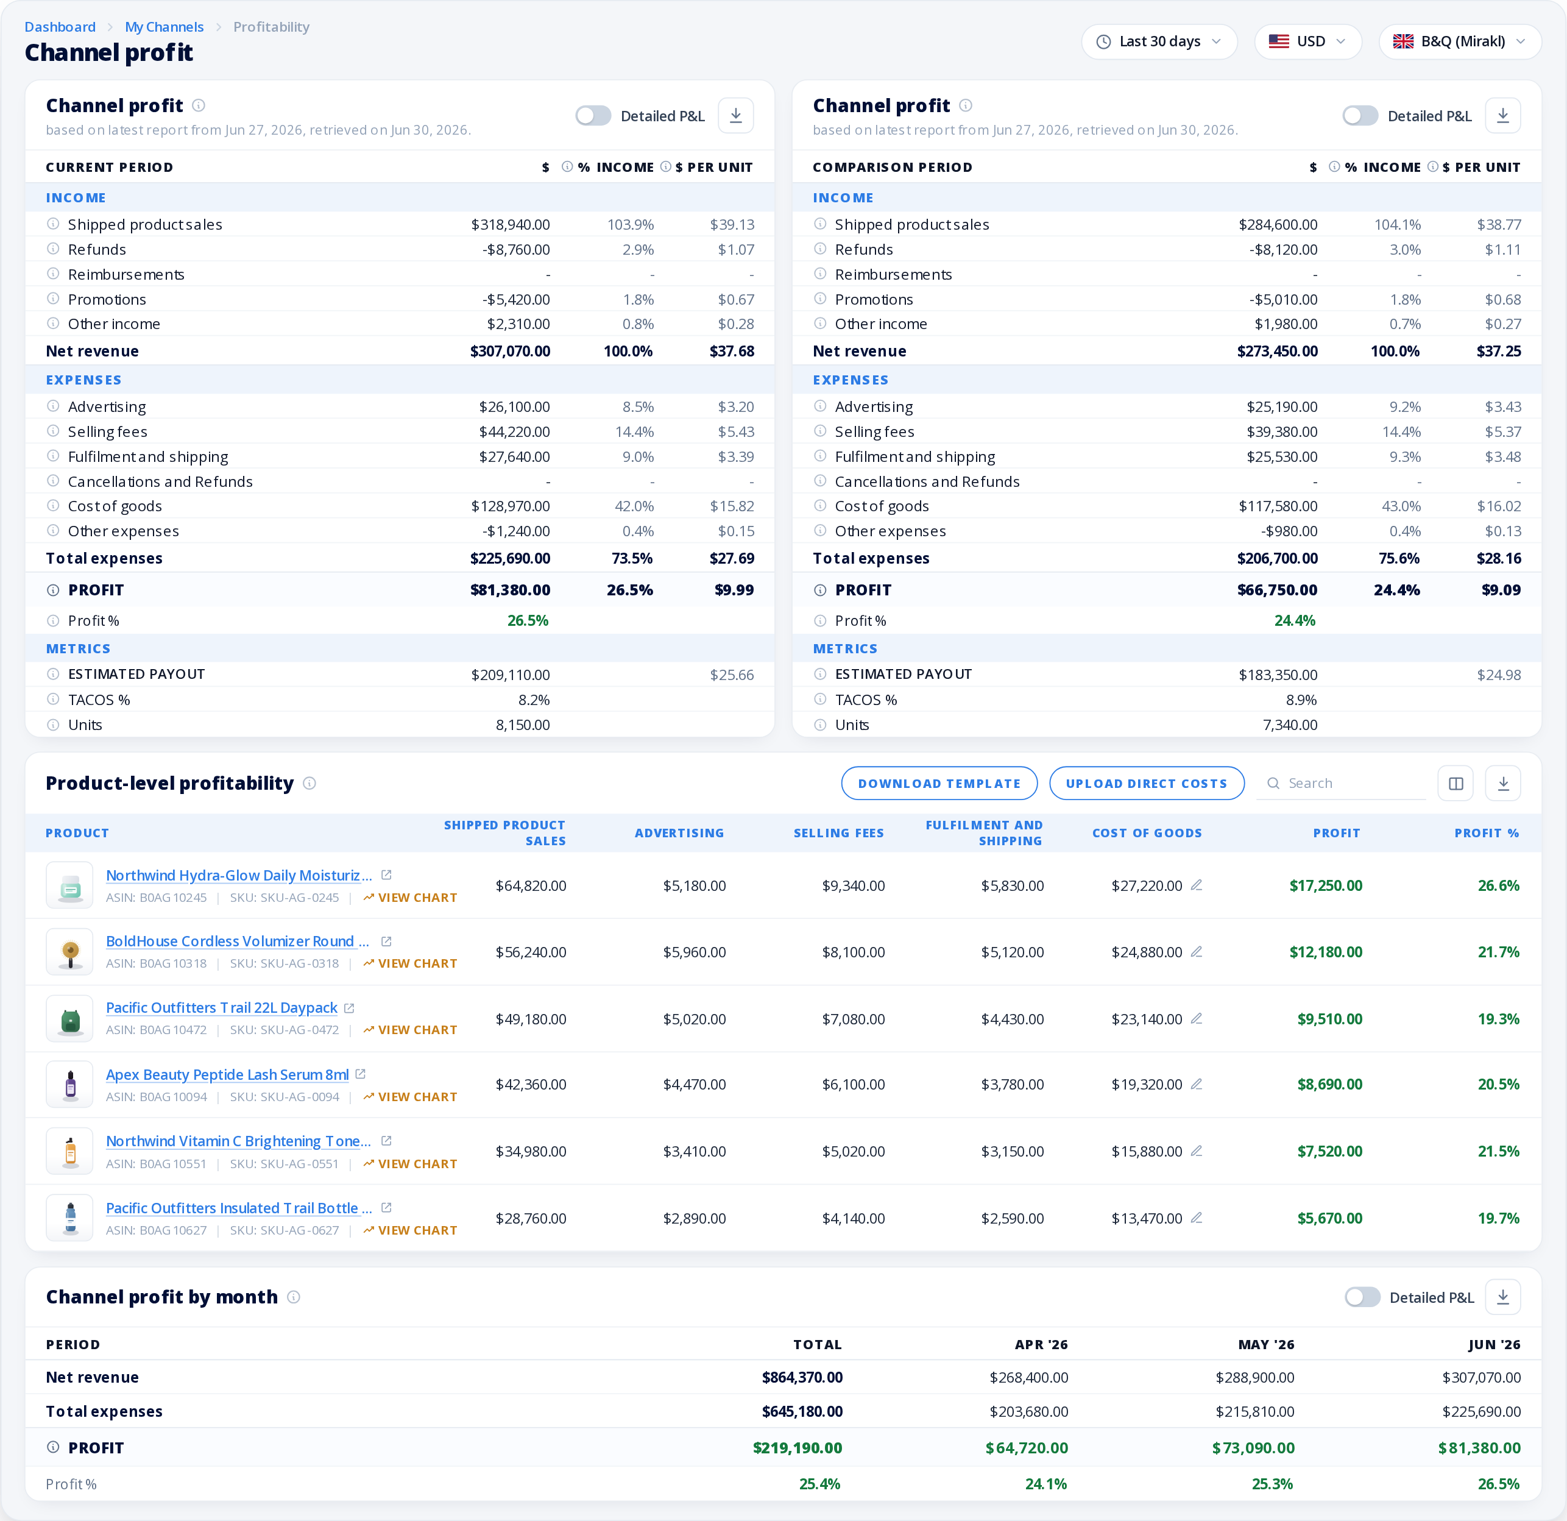The width and height of the screenshot is (1567, 1521).
Task: Go to My Channels breadcrumb
Action: (x=164, y=26)
